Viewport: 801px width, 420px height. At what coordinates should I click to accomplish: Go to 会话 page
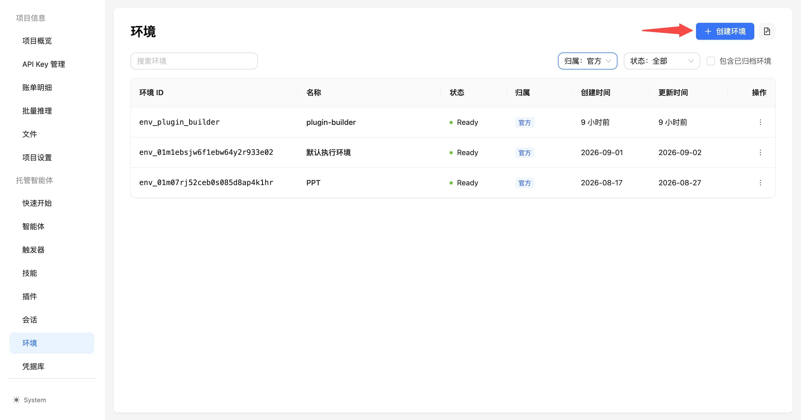(x=52, y=320)
